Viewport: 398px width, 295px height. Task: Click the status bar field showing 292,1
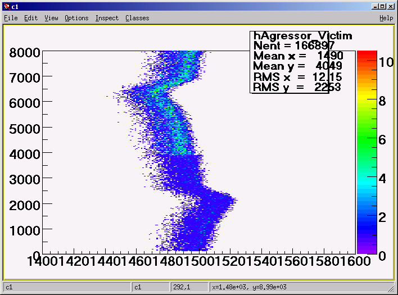189,287
